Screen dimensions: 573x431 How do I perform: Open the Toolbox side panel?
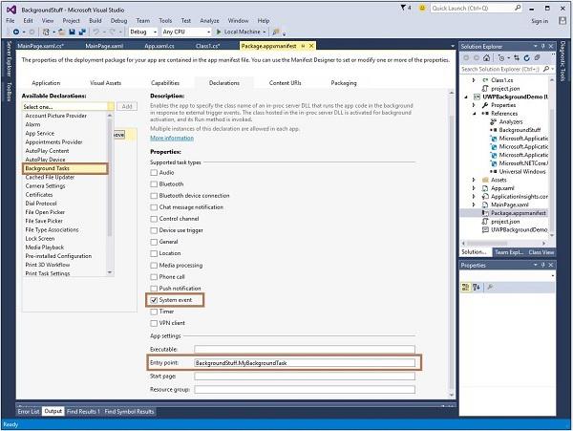[x=8, y=93]
